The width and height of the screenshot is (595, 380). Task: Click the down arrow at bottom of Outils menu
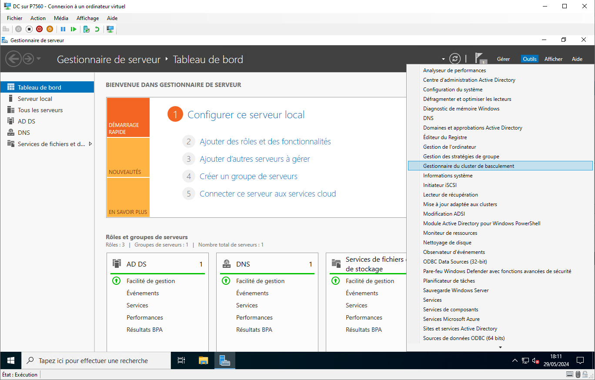(500, 347)
